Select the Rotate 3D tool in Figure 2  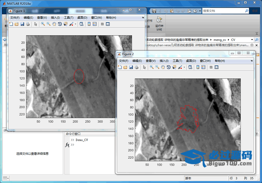click(169, 67)
